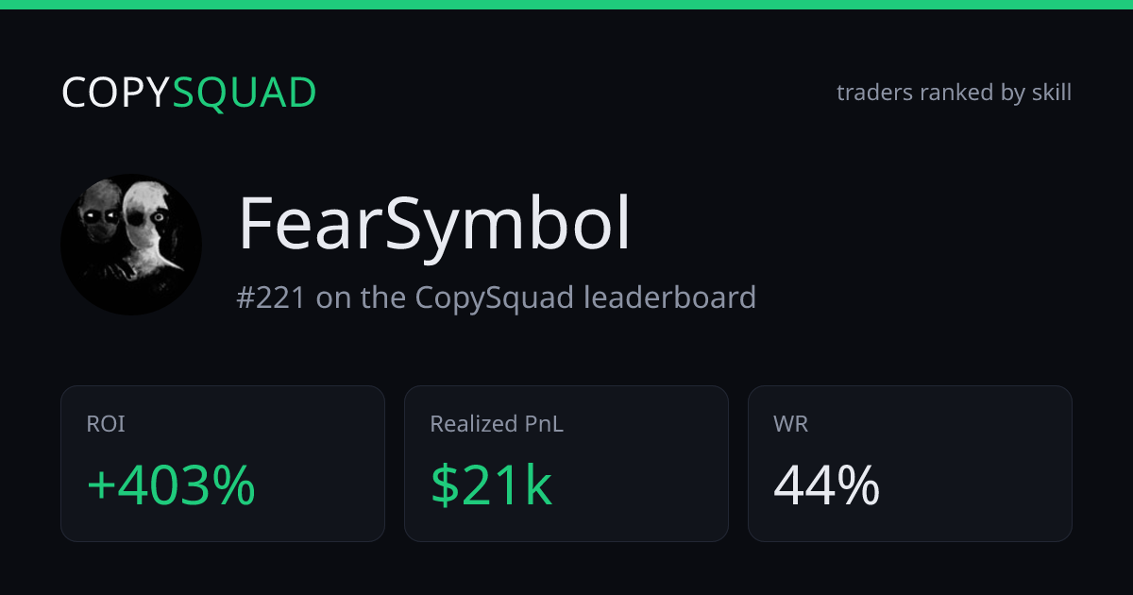Click the $21k profit value
Screen dimensions: 1133x595
click(491, 485)
